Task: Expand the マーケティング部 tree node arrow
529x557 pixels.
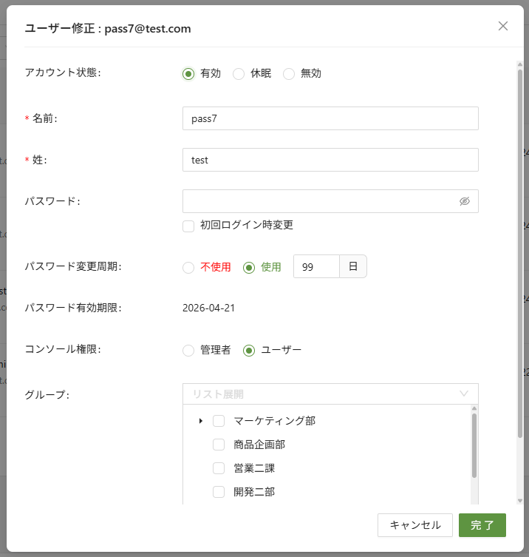Action: click(201, 421)
